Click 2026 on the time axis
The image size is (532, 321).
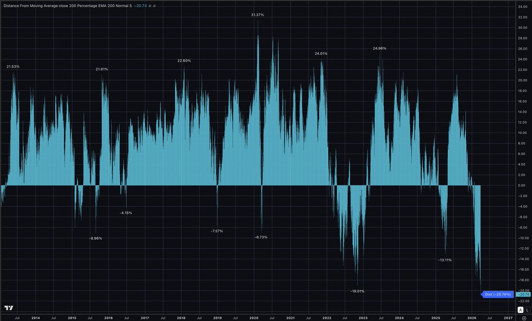(472, 318)
